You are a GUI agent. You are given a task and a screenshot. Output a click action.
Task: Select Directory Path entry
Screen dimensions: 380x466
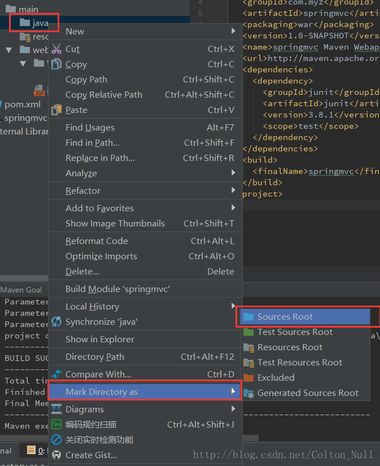tap(145, 356)
